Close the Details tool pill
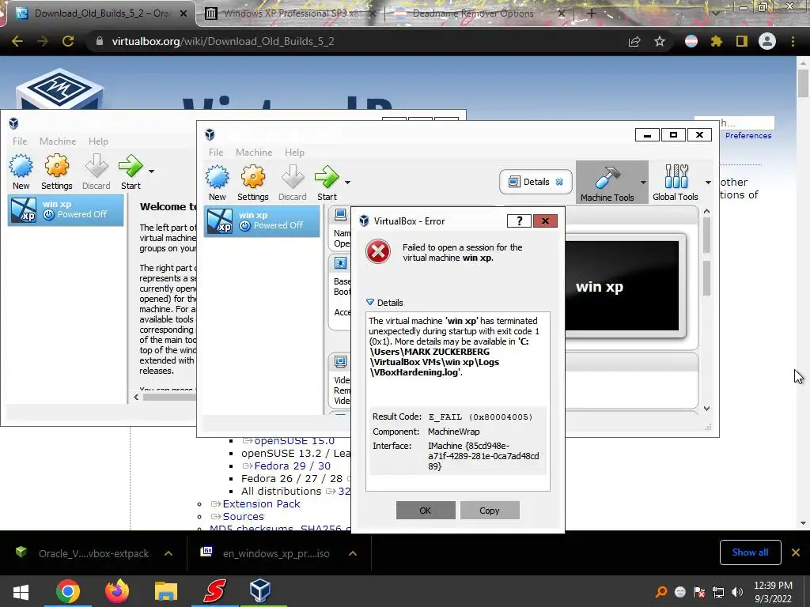This screenshot has height=607, width=810. point(559,182)
